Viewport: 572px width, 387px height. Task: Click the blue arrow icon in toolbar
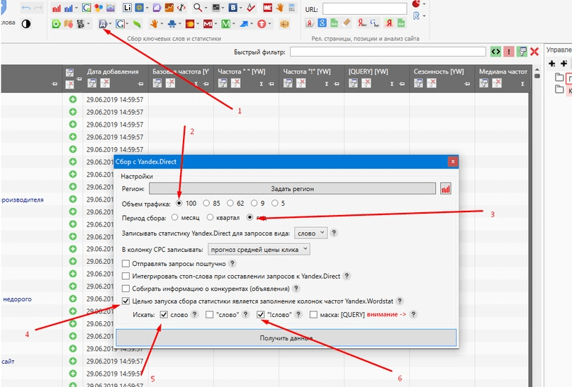[x=244, y=24]
